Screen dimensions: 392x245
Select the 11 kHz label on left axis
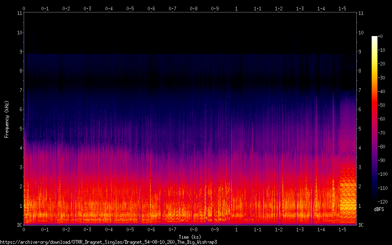[x=20, y=13]
